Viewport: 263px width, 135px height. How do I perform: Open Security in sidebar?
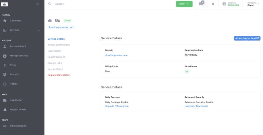14,75
